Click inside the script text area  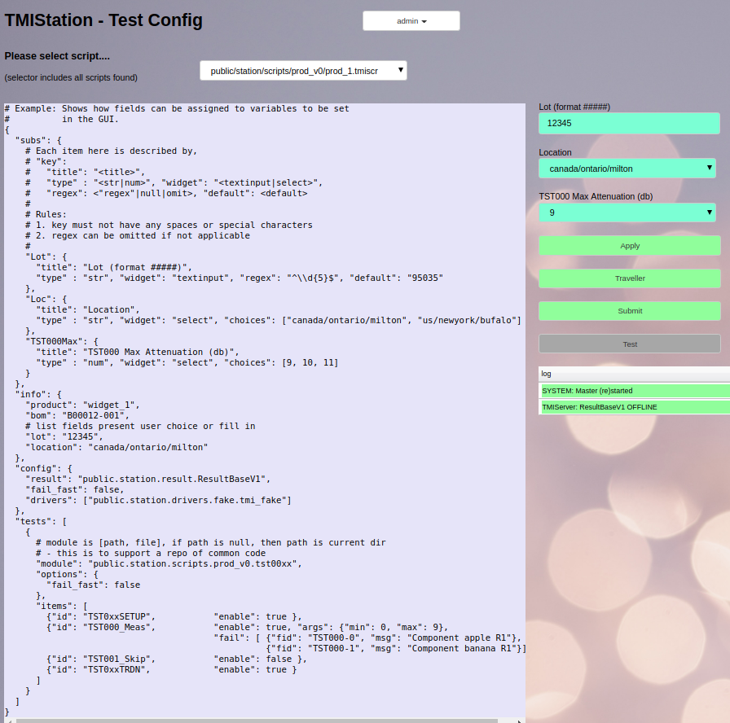265,410
